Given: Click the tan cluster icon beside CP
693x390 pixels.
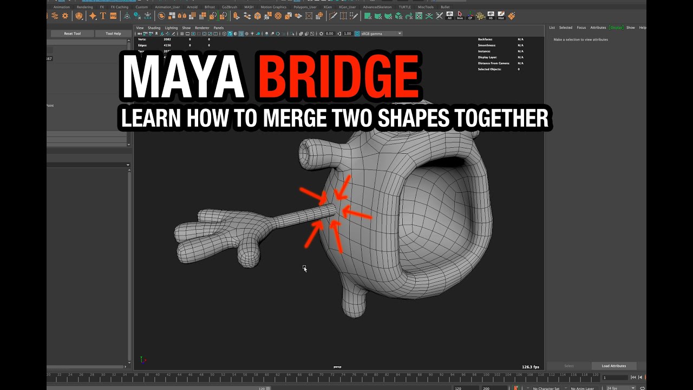Looking at the screenshot, I should coord(480,16).
